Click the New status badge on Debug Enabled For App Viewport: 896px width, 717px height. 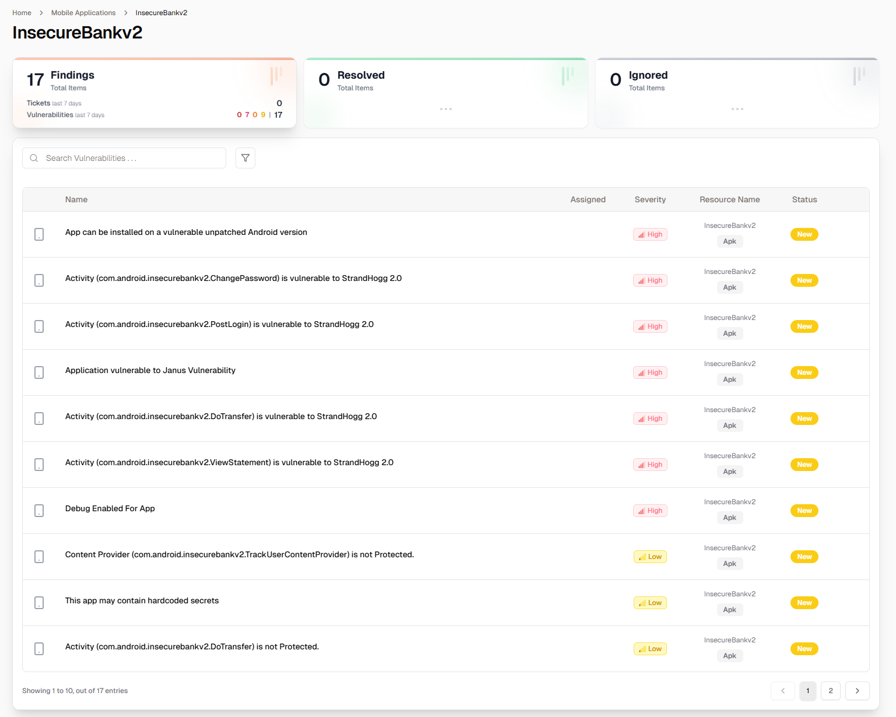point(804,510)
